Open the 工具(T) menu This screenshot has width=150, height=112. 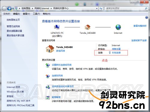coord(37,14)
